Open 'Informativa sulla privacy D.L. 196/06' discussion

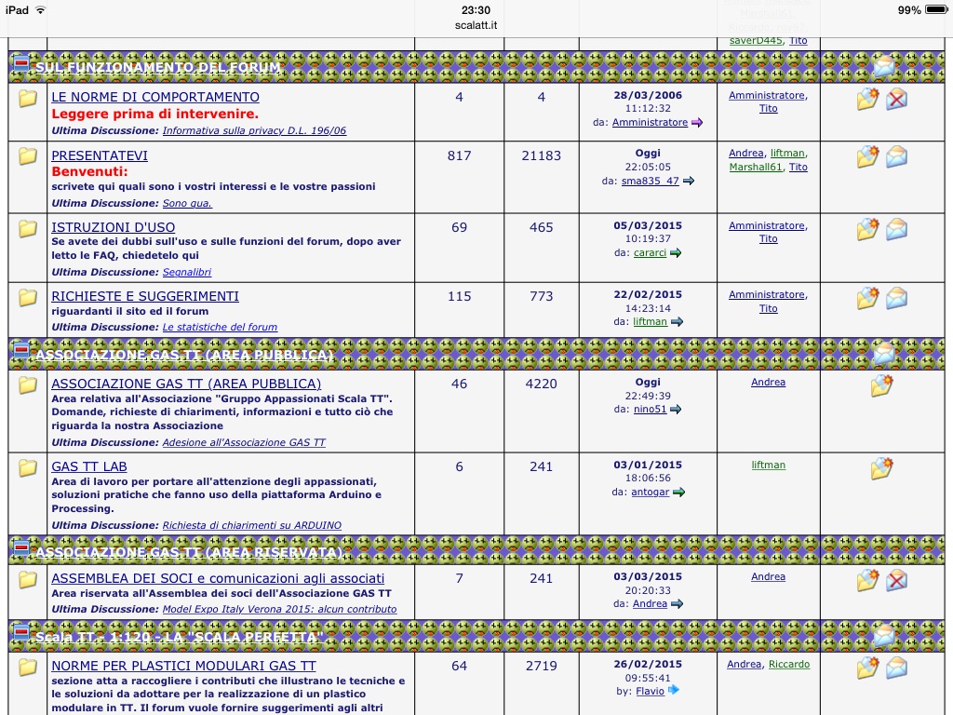point(254,130)
